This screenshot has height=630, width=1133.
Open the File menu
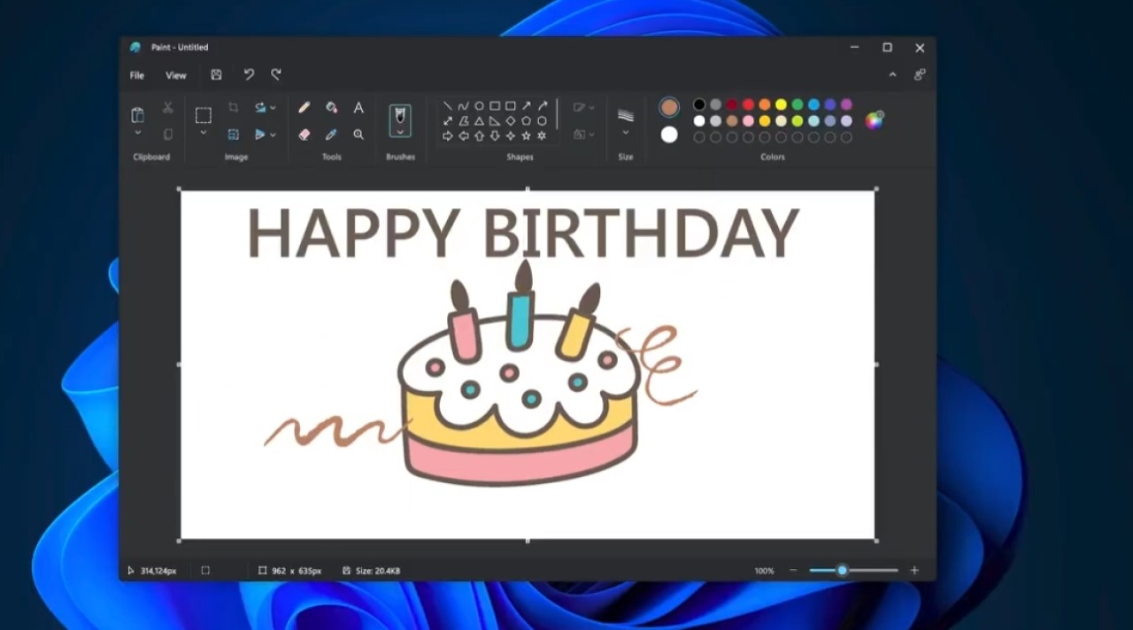136,75
